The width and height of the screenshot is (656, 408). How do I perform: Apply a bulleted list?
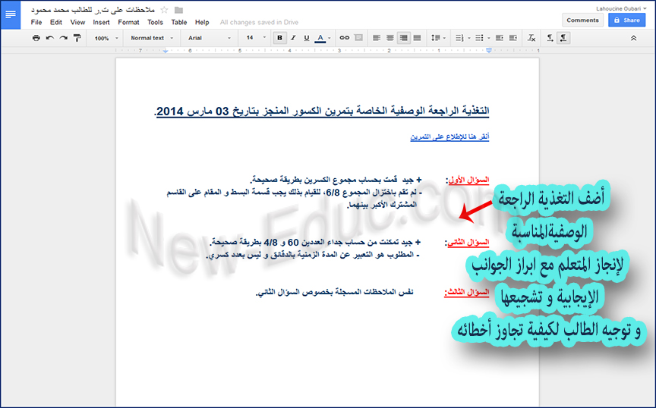point(479,38)
